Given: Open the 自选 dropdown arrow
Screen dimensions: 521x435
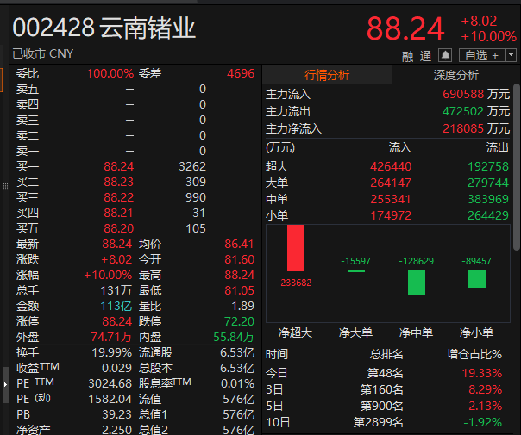Looking at the screenshot, I should pos(511,55).
